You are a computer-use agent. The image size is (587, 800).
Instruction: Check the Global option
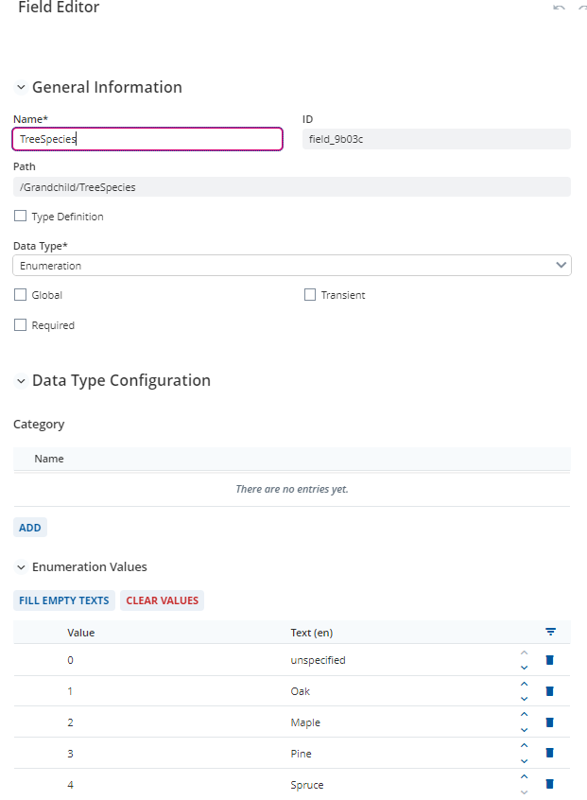[21, 294]
